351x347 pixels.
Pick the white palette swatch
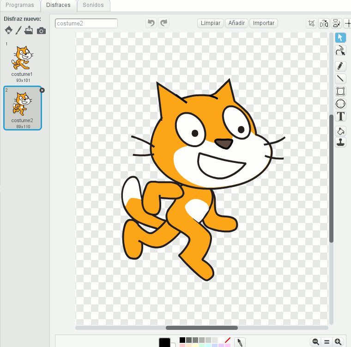click(x=221, y=340)
